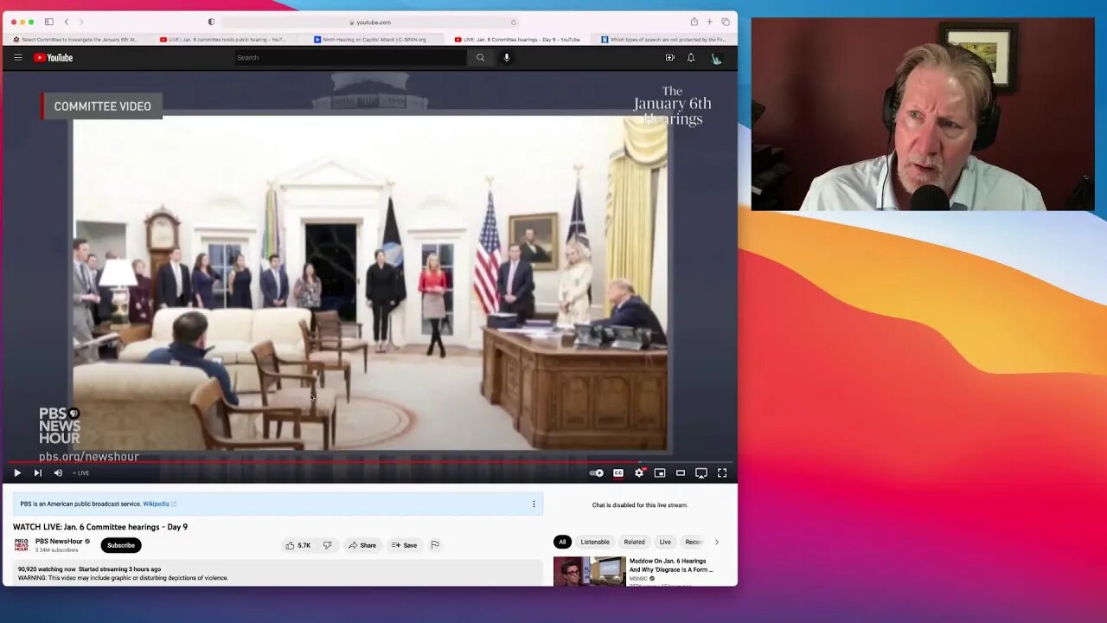Open Safari privacy report shield icon

[211, 22]
